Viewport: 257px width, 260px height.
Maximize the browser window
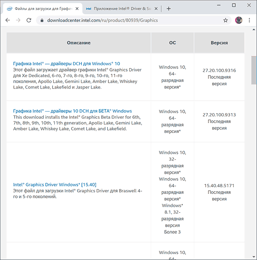click(234, 5)
